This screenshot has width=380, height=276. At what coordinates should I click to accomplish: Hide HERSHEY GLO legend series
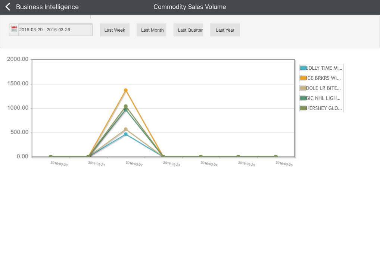(x=324, y=108)
